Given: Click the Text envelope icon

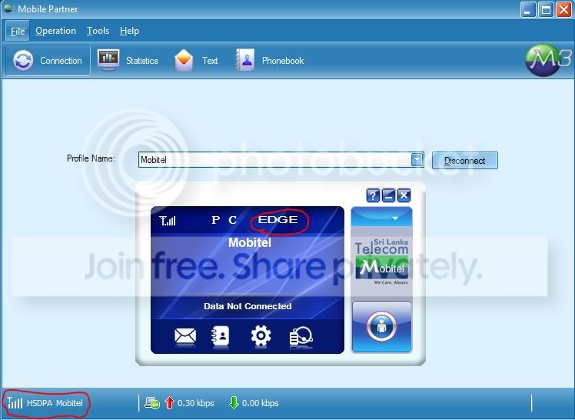Looking at the screenshot, I should click(x=184, y=60).
